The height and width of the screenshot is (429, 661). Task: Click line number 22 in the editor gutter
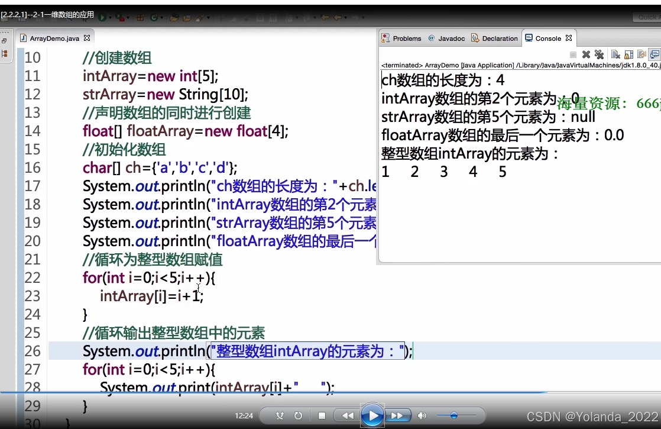[33, 278]
